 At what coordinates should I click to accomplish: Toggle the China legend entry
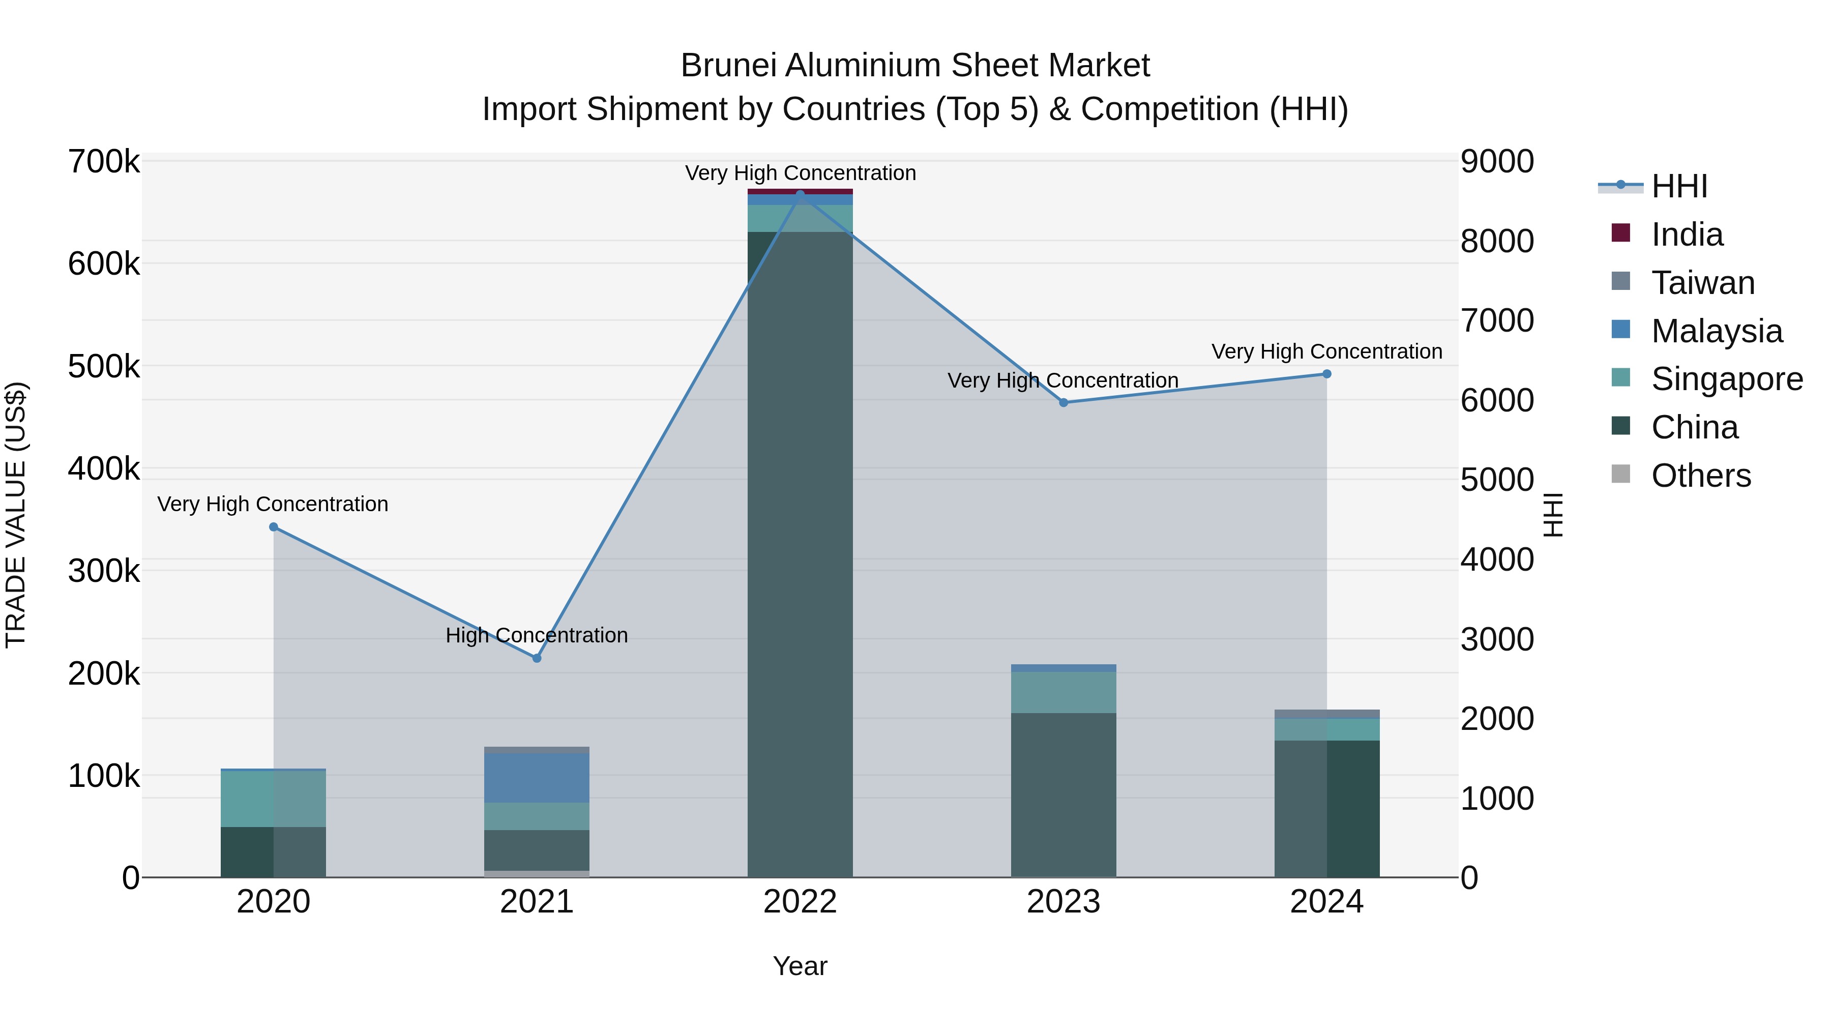[1675, 427]
